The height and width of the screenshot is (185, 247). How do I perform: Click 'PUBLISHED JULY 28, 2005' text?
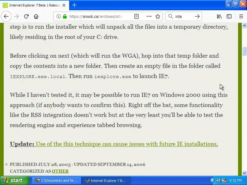pos(40,164)
